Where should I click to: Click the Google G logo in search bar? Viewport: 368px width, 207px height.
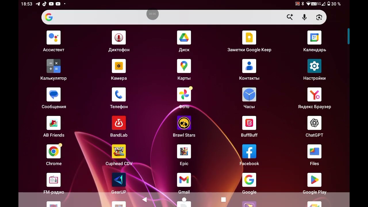click(x=49, y=17)
